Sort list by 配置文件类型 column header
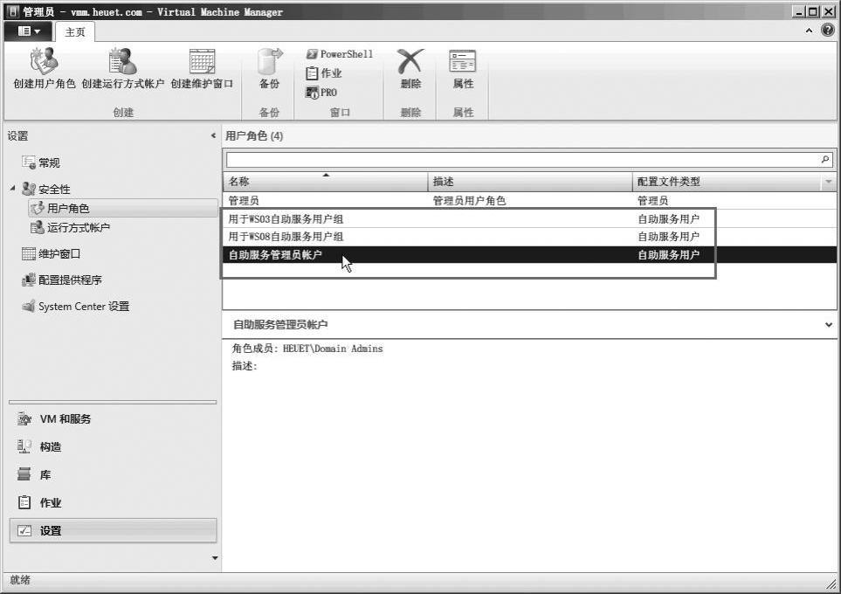Image resolution: width=841 pixels, height=594 pixels. point(668,182)
